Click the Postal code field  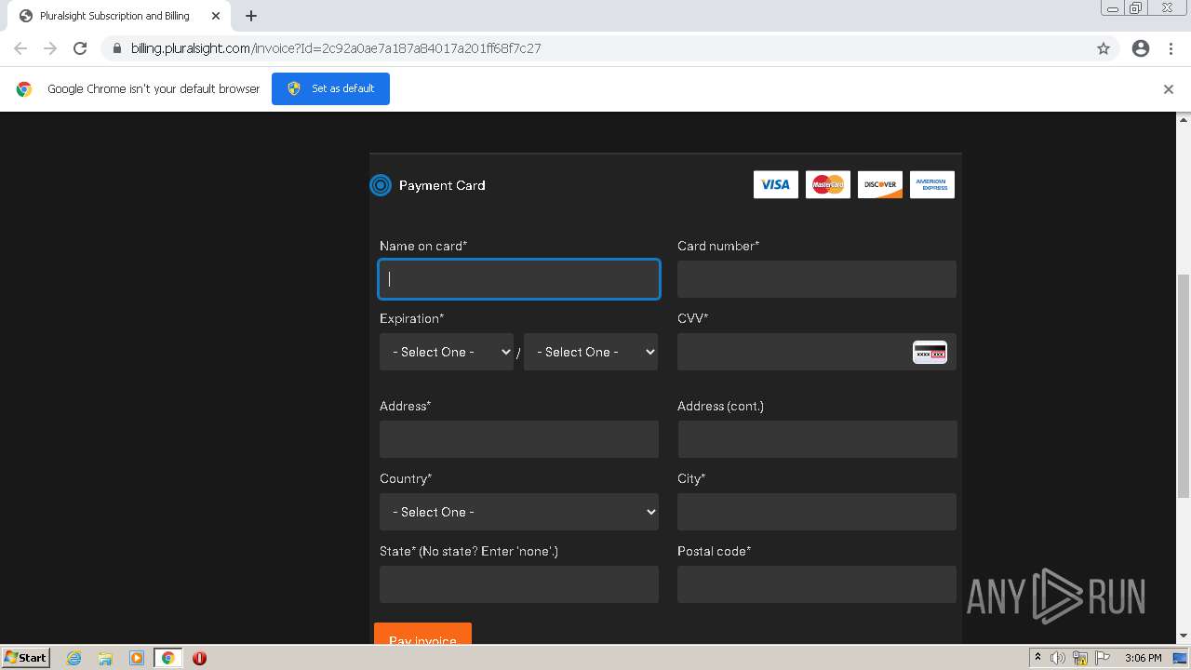tap(817, 584)
